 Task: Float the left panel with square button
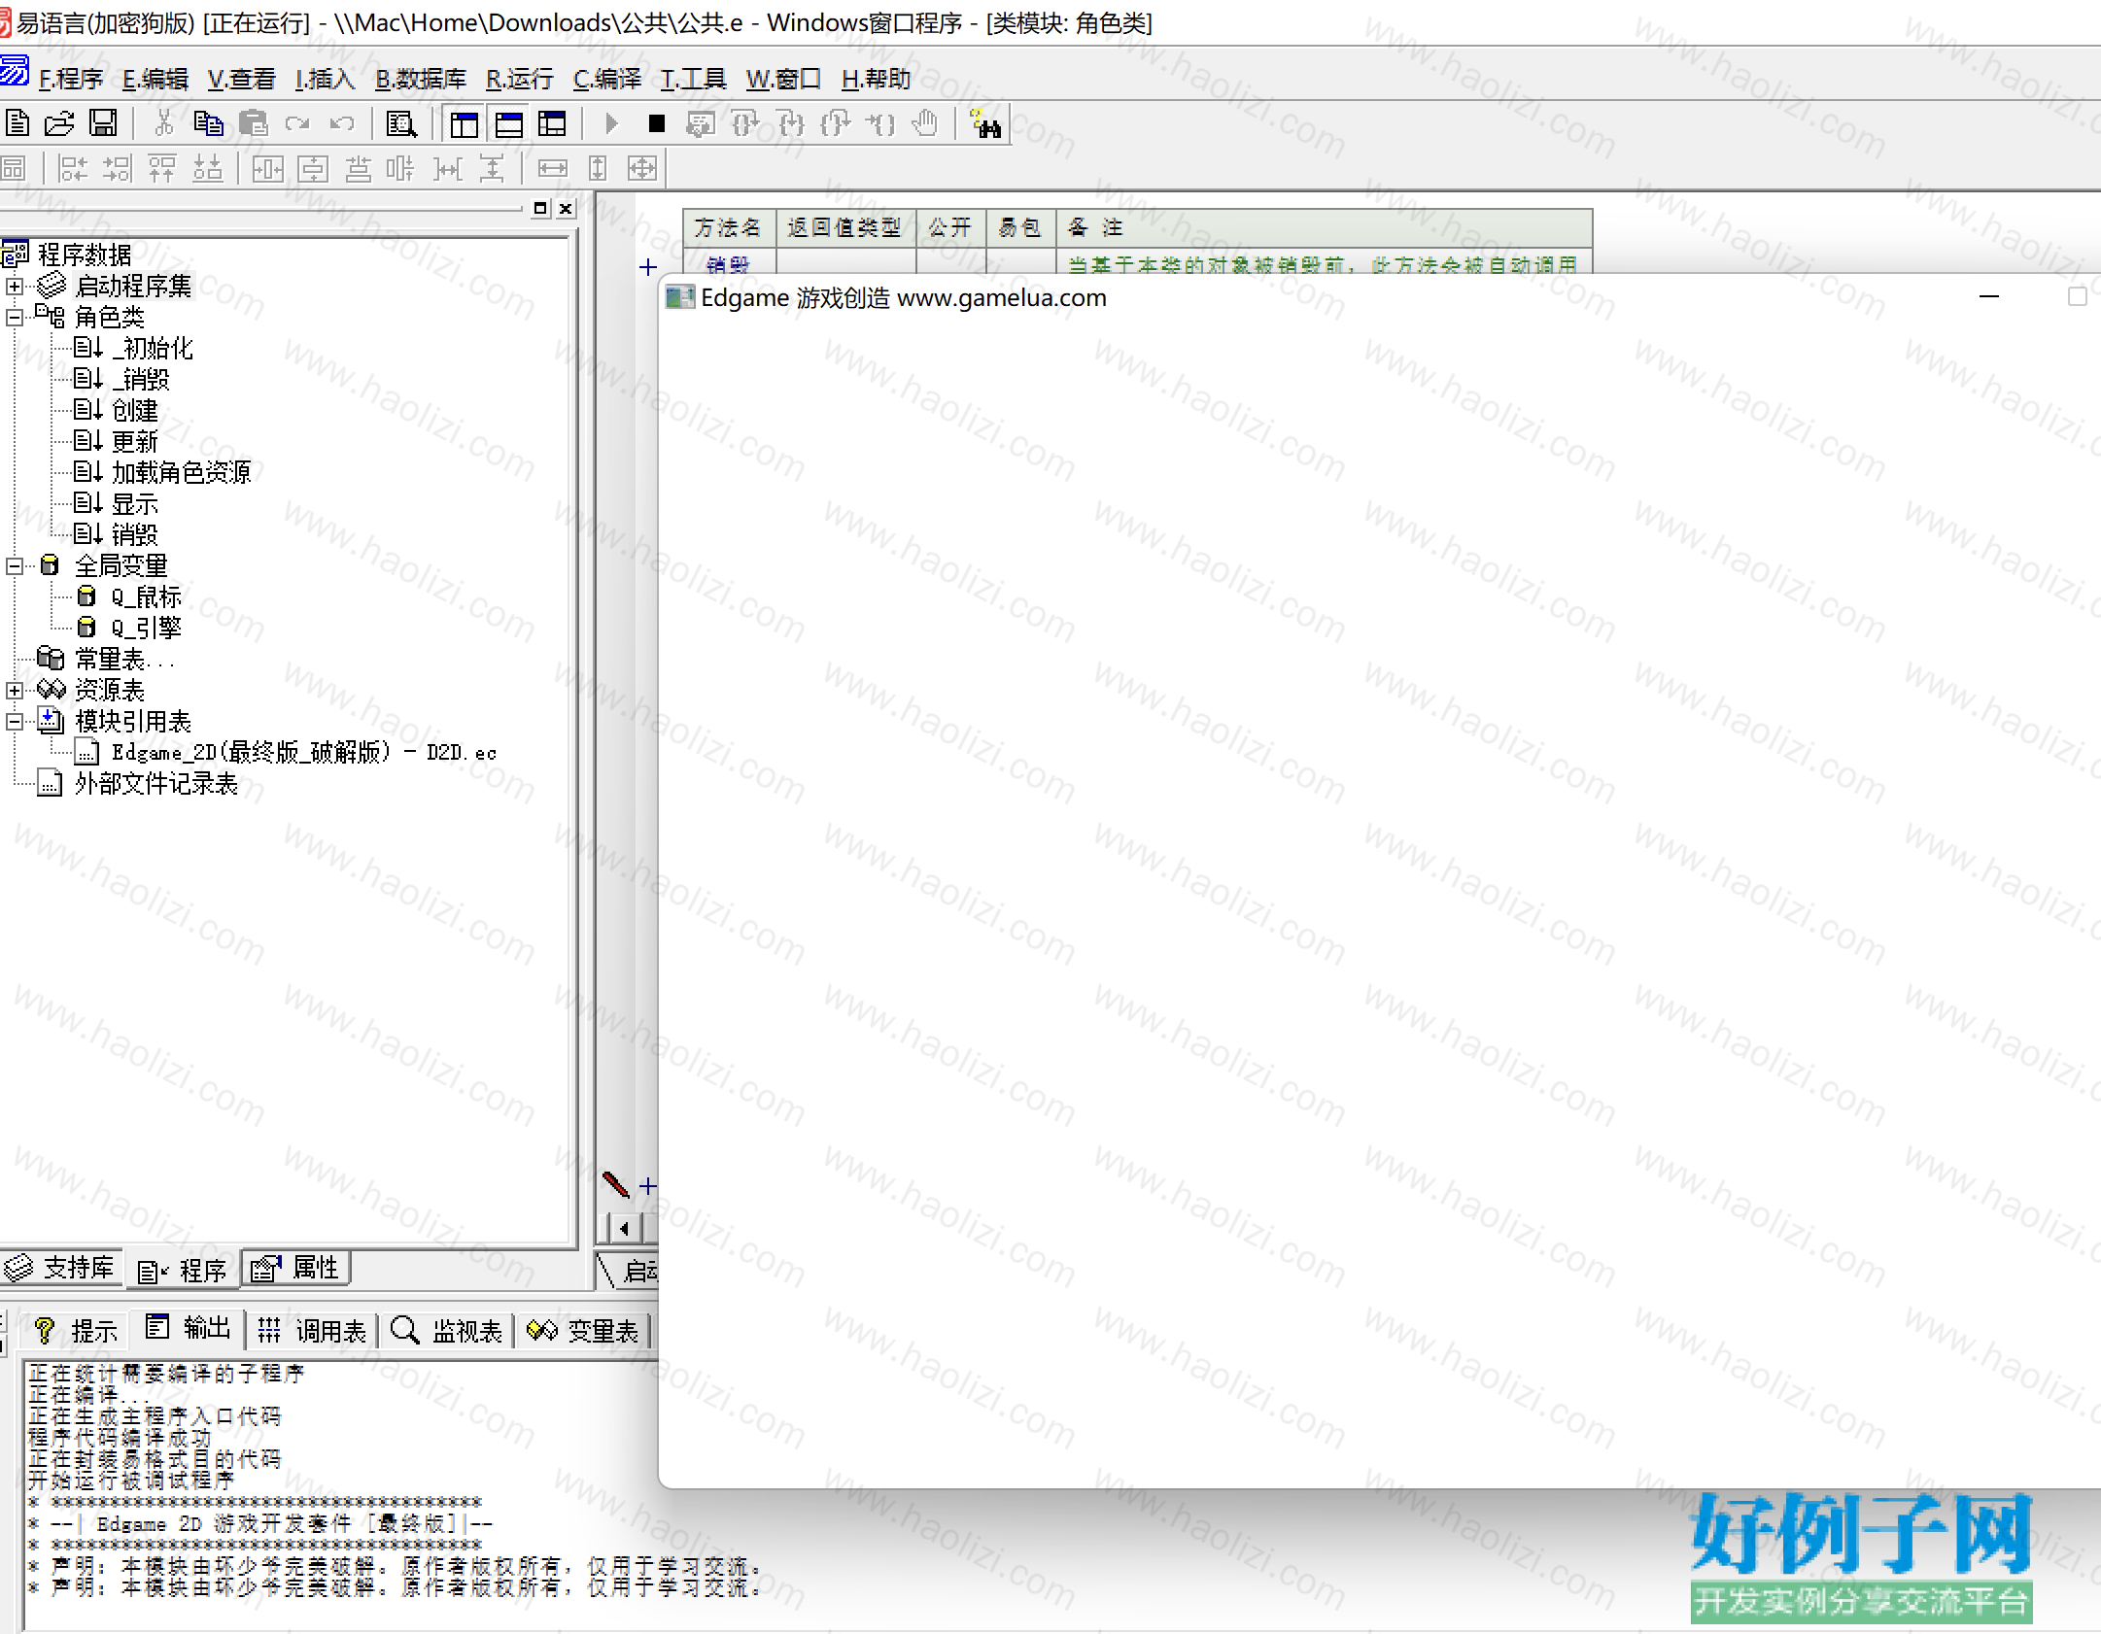pos(541,208)
